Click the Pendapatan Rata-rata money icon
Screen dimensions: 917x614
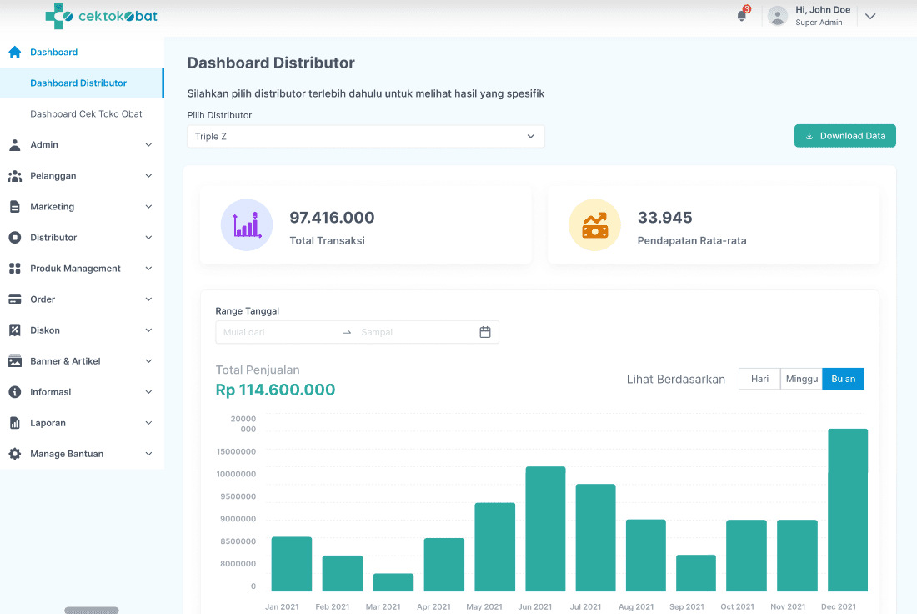[594, 225]
